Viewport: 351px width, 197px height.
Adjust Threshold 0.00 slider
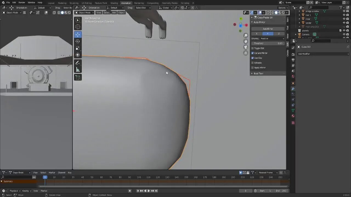[x=268, y=44]
